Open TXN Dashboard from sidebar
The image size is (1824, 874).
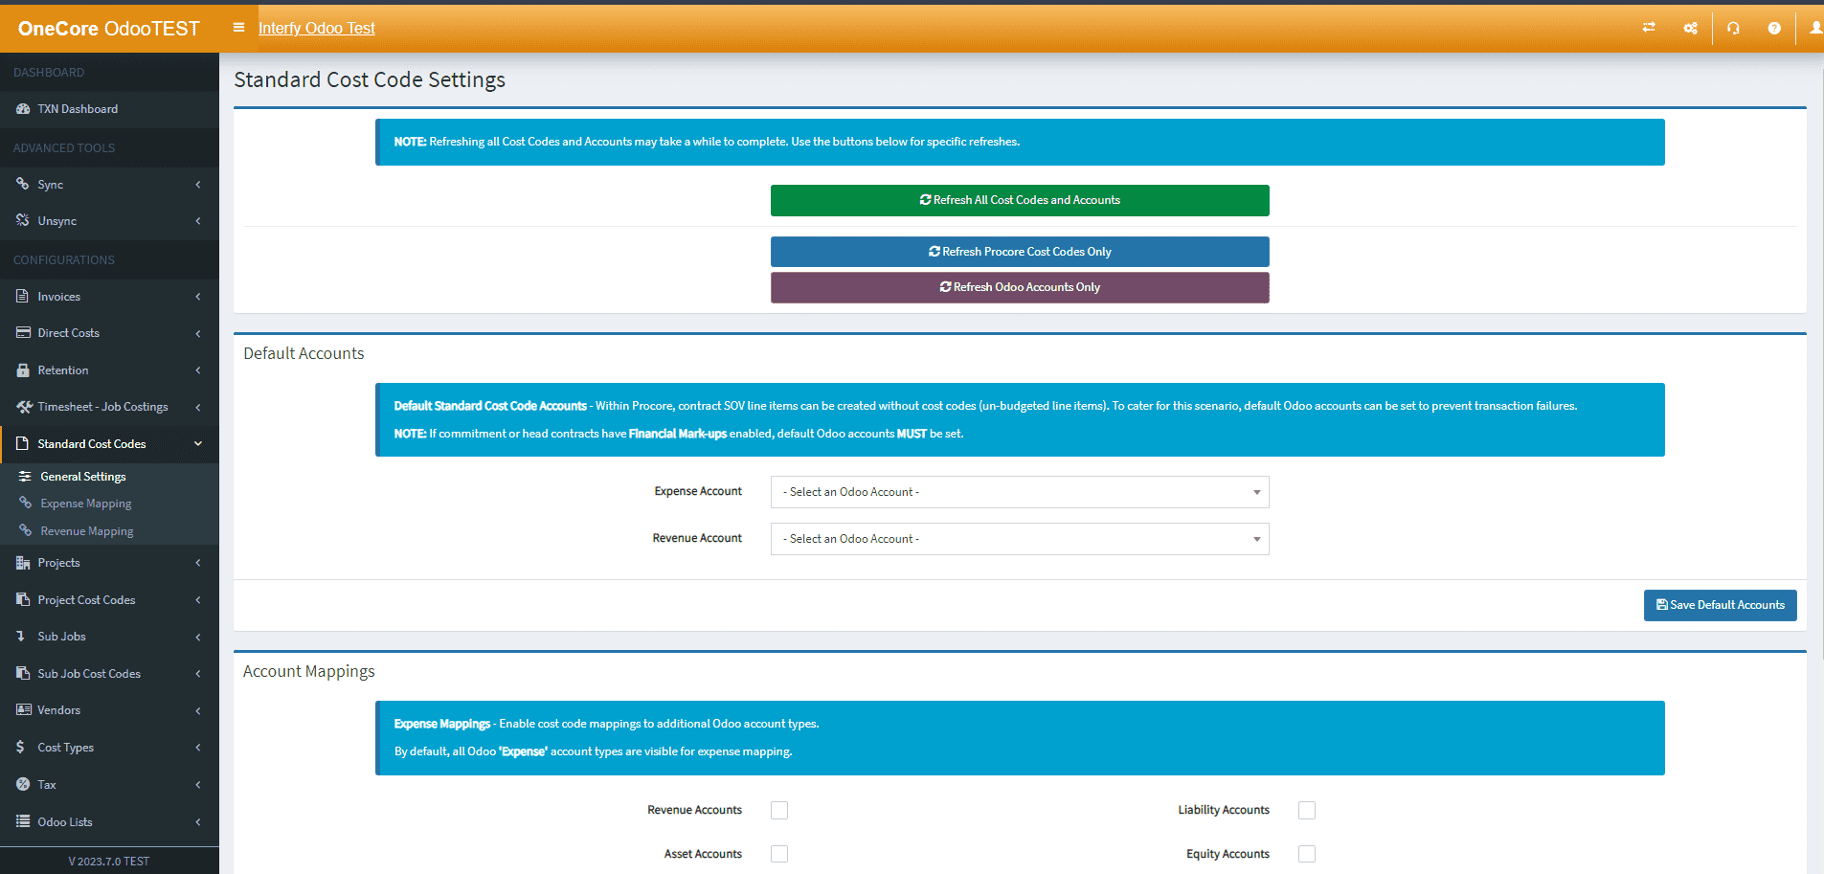click(78, 109)
